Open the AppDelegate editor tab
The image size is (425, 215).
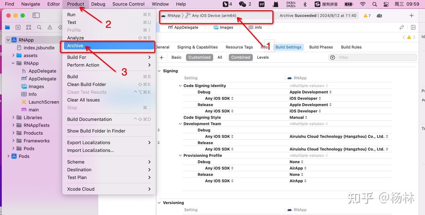coord(183,27)
